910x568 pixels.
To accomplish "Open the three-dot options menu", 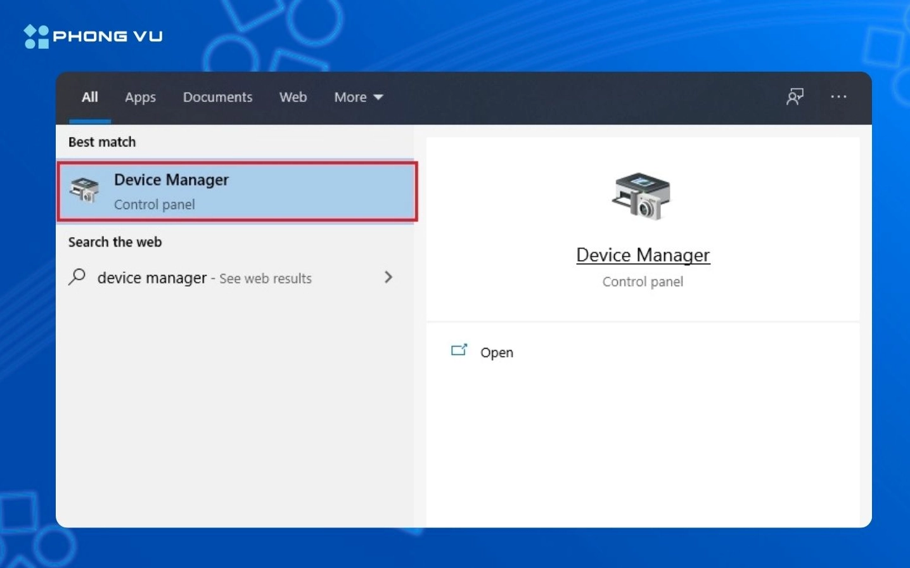I will click(x=838, y=97).
